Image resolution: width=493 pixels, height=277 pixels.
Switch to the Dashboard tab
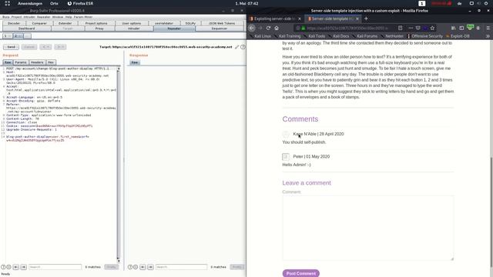point(27,28)
